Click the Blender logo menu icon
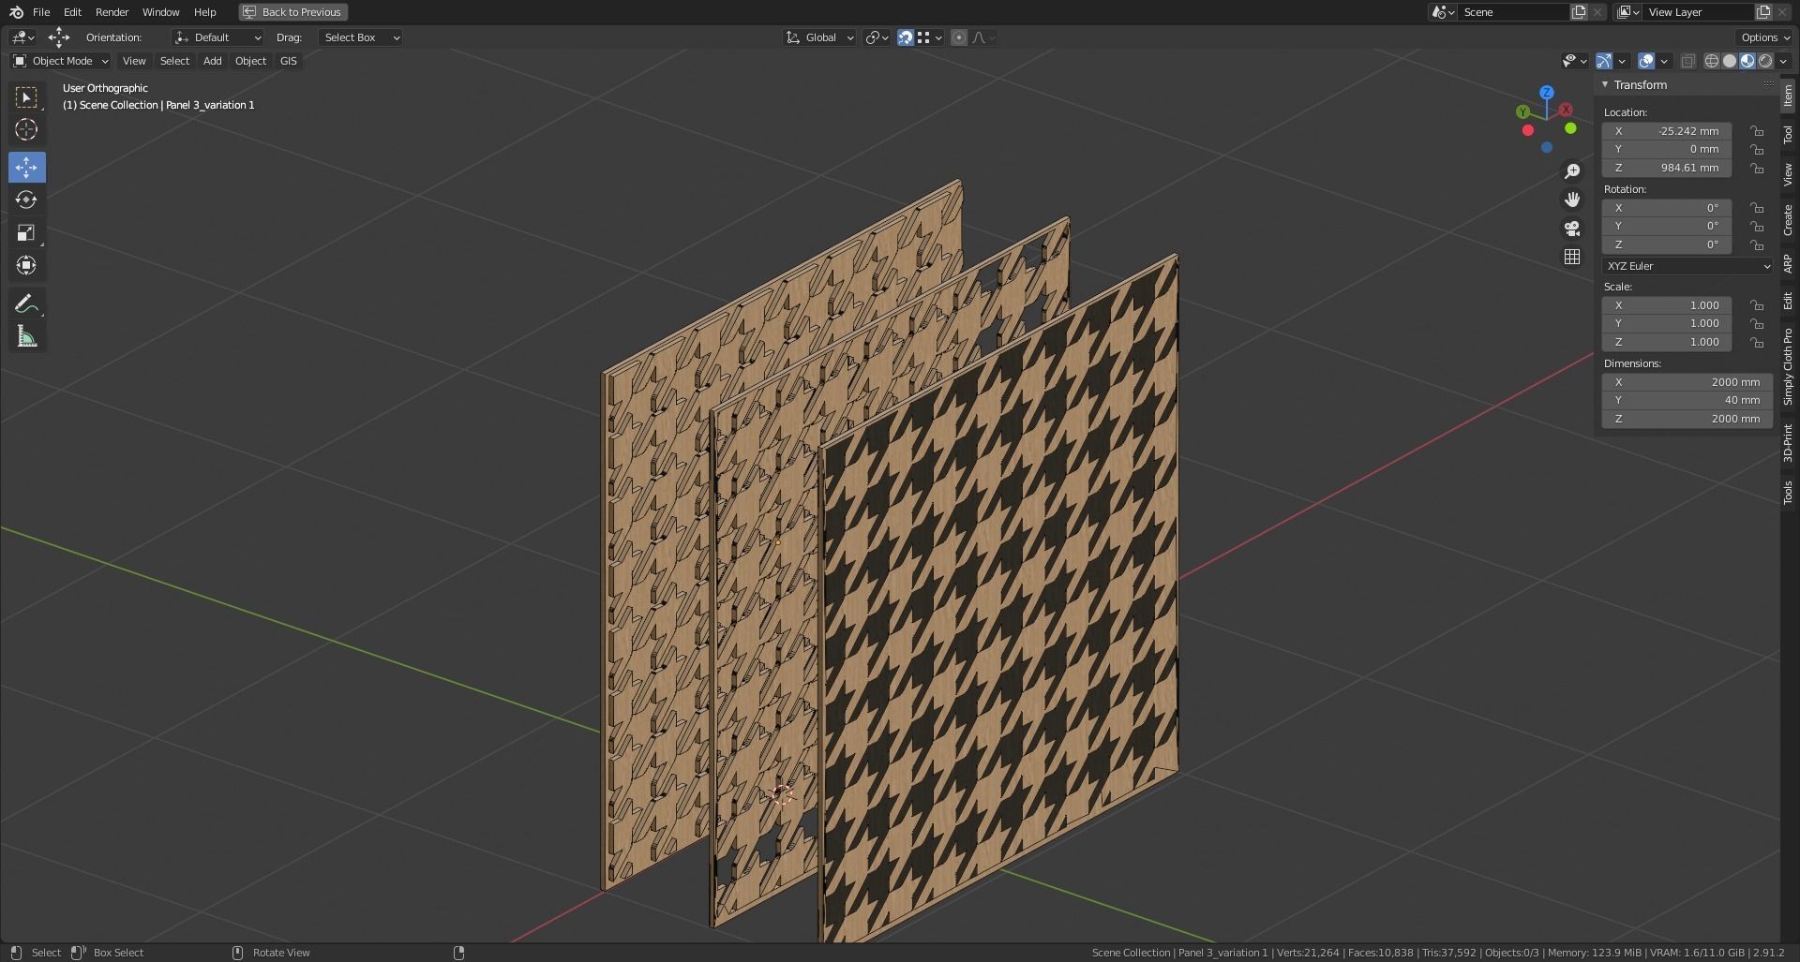The width and height of the screenshot is (1800, 962). point(16,12)
